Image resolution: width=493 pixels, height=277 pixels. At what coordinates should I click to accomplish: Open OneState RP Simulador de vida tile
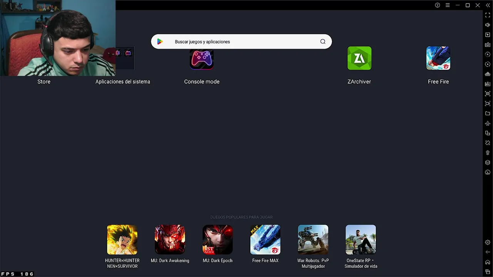point(361,240)
